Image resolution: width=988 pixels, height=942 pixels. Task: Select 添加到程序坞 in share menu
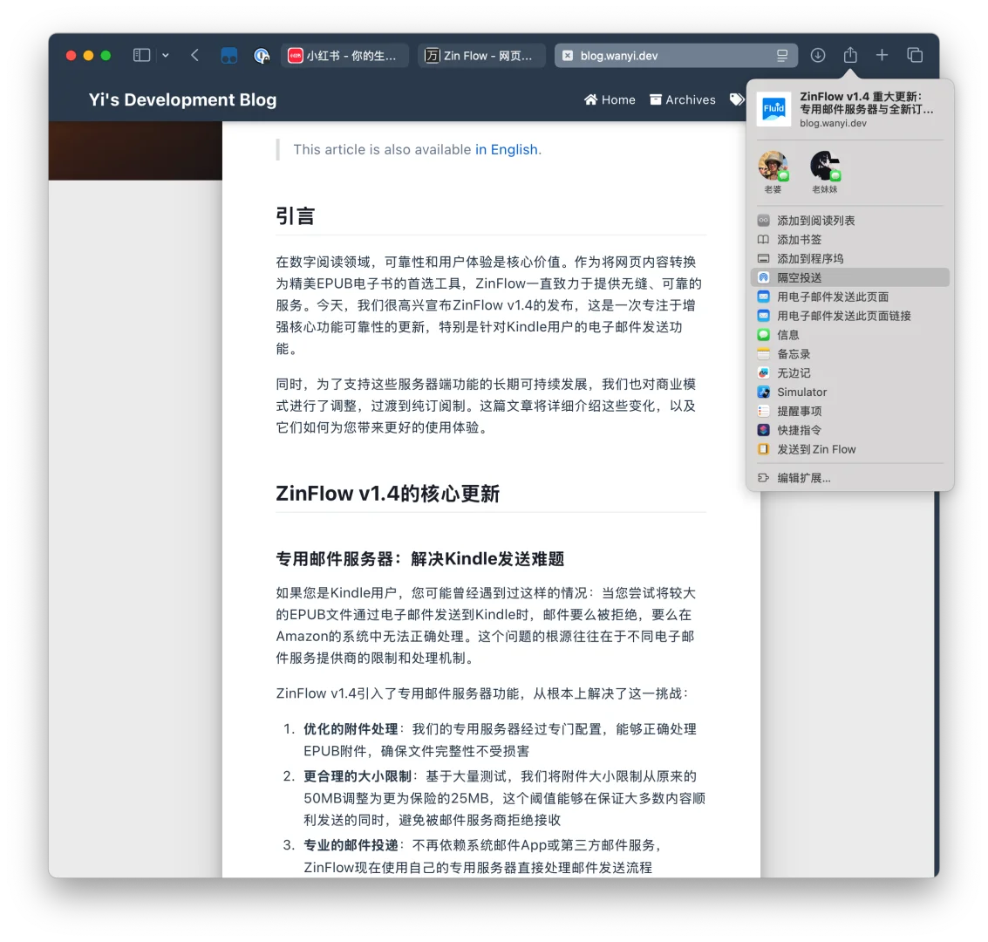click(850, 258)
